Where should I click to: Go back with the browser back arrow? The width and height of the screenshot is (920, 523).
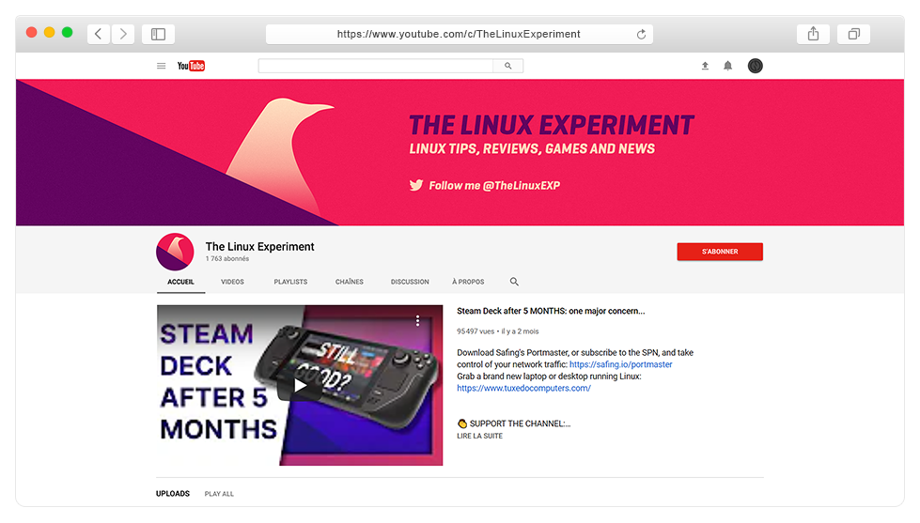pos(99,34)
